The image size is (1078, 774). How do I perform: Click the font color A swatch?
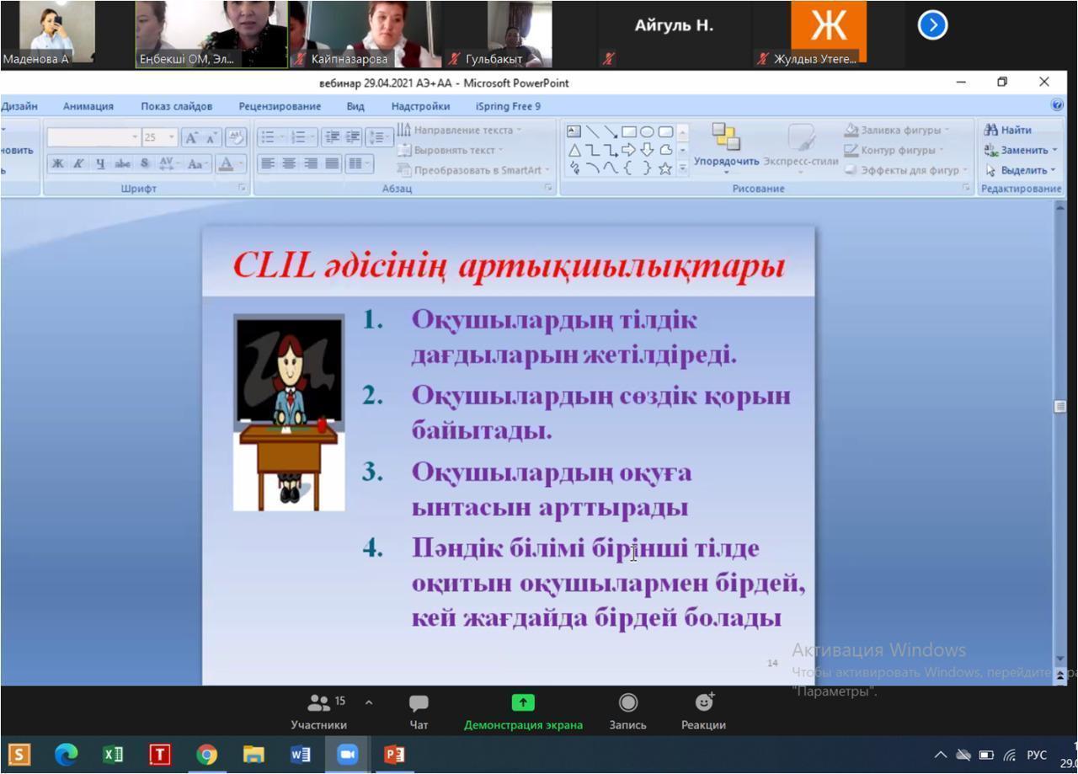[x=225, y=164]
